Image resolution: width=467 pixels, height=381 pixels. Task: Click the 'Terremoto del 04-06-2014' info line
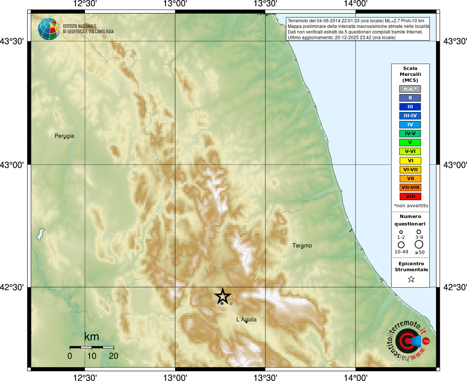[356, 21]
